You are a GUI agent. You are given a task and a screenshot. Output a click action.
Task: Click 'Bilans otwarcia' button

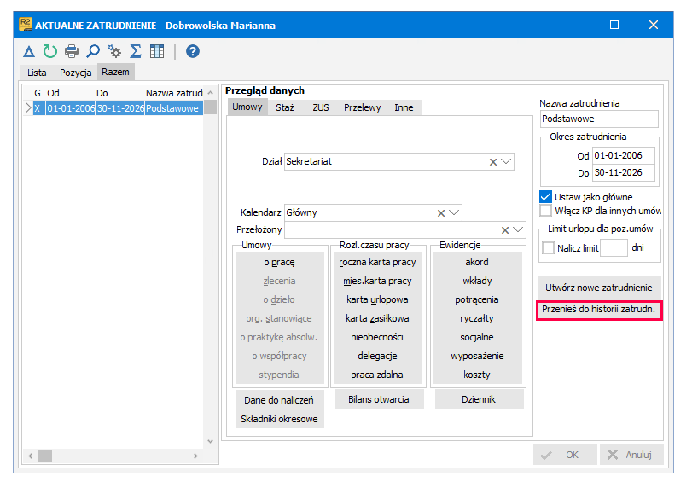[379, 399]
